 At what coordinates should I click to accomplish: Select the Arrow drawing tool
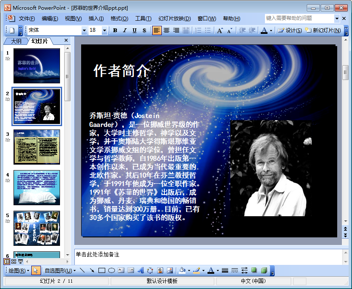click(92, 270)
